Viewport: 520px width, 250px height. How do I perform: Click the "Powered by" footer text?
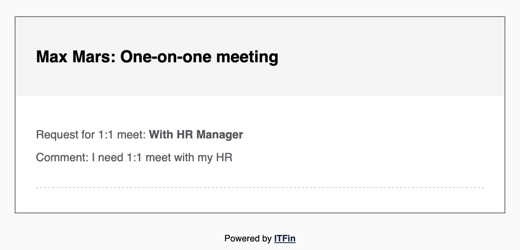248,239
